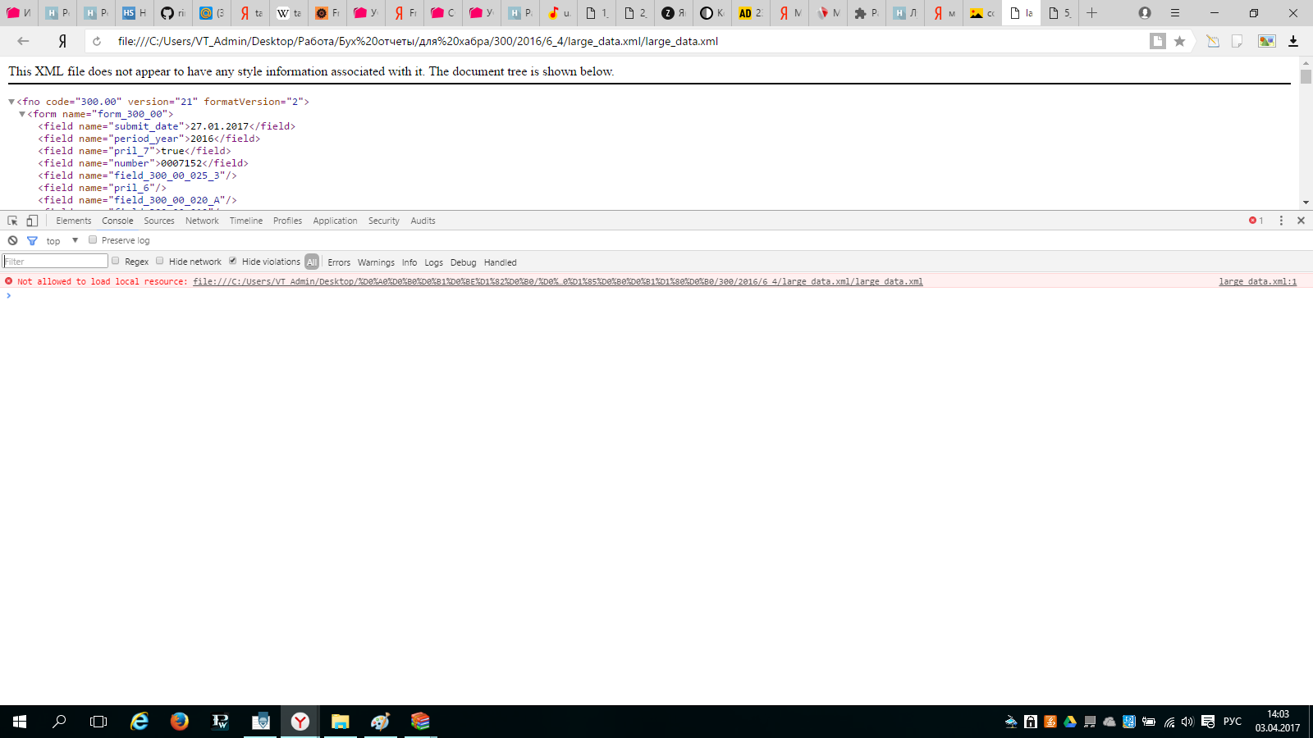Open the Security DevTools tab
Screen dimensions: 1313x738
pyautogui.click(x=384, y=221)
